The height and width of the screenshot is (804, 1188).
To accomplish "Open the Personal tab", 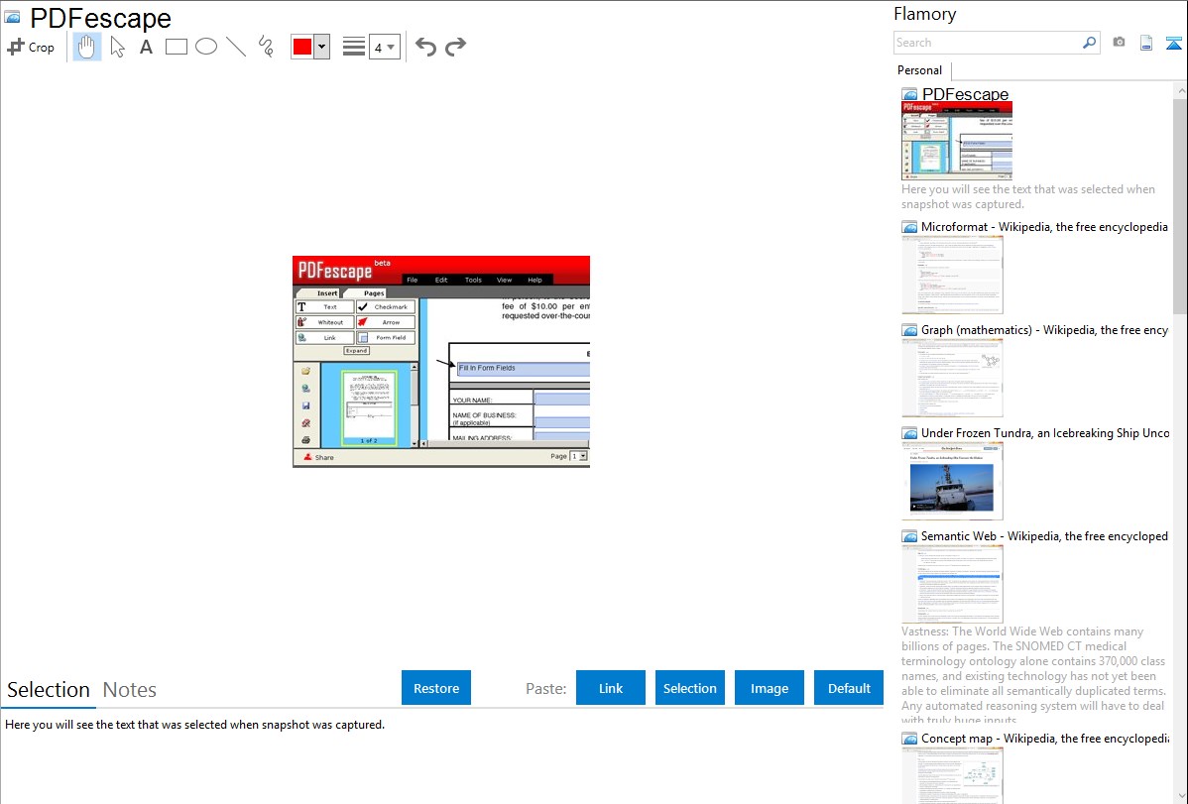I will click(920, 70).
